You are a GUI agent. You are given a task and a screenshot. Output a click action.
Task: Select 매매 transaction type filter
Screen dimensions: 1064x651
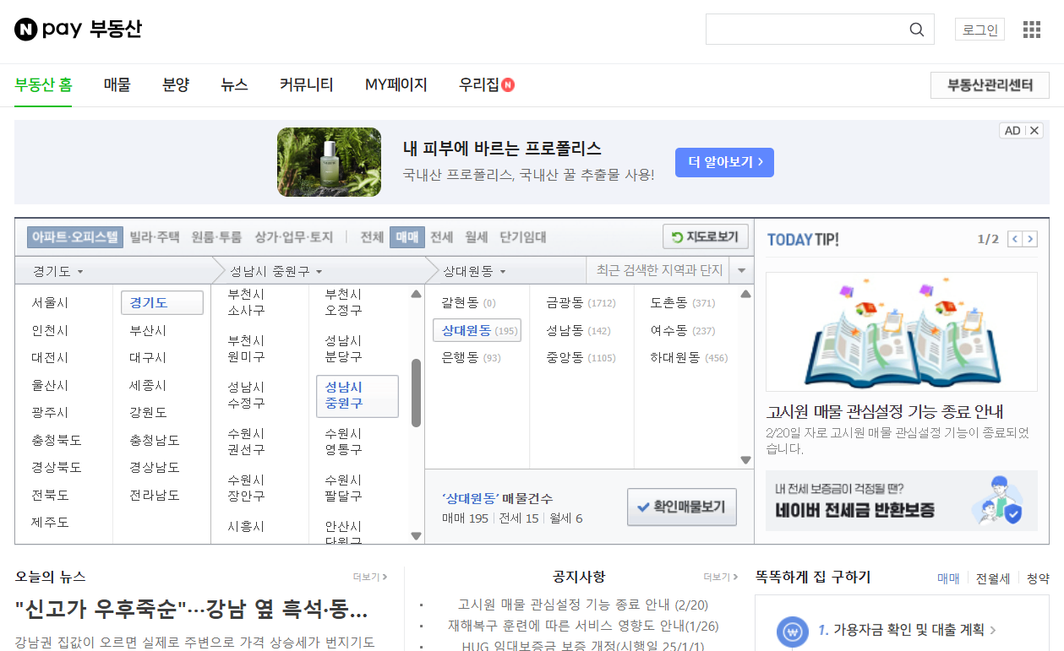[x=407, y=237]
